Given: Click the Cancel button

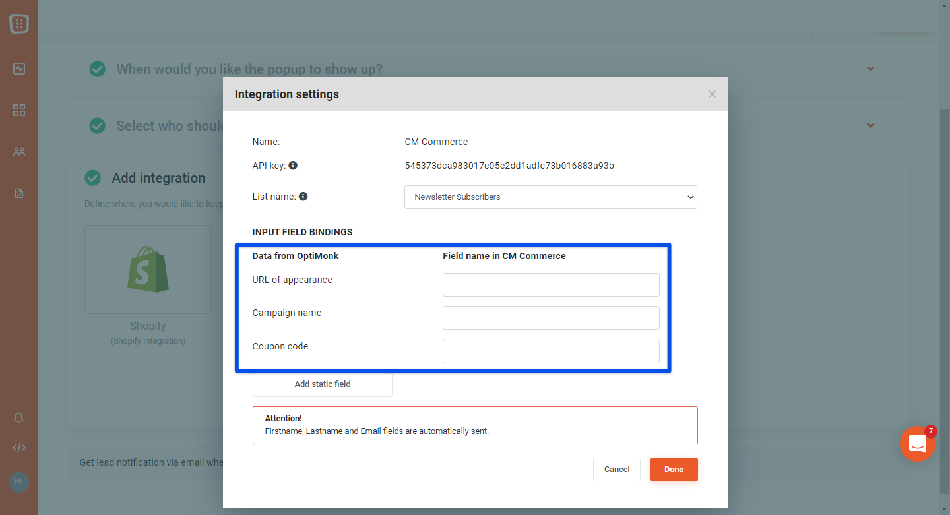Looking at the screenshot, I should pyautogui.click(x=617, y=470).
